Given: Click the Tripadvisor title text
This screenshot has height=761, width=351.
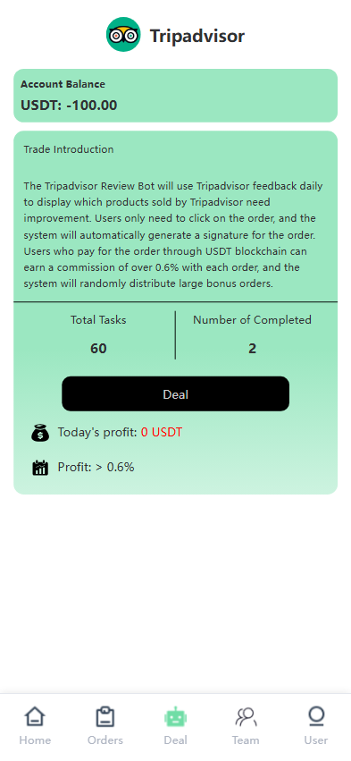Looking at the screenshot, I should 197,36.
